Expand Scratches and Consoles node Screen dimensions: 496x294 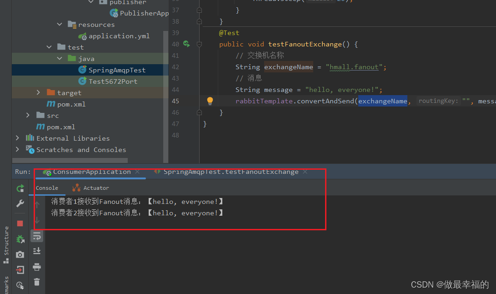17,149
